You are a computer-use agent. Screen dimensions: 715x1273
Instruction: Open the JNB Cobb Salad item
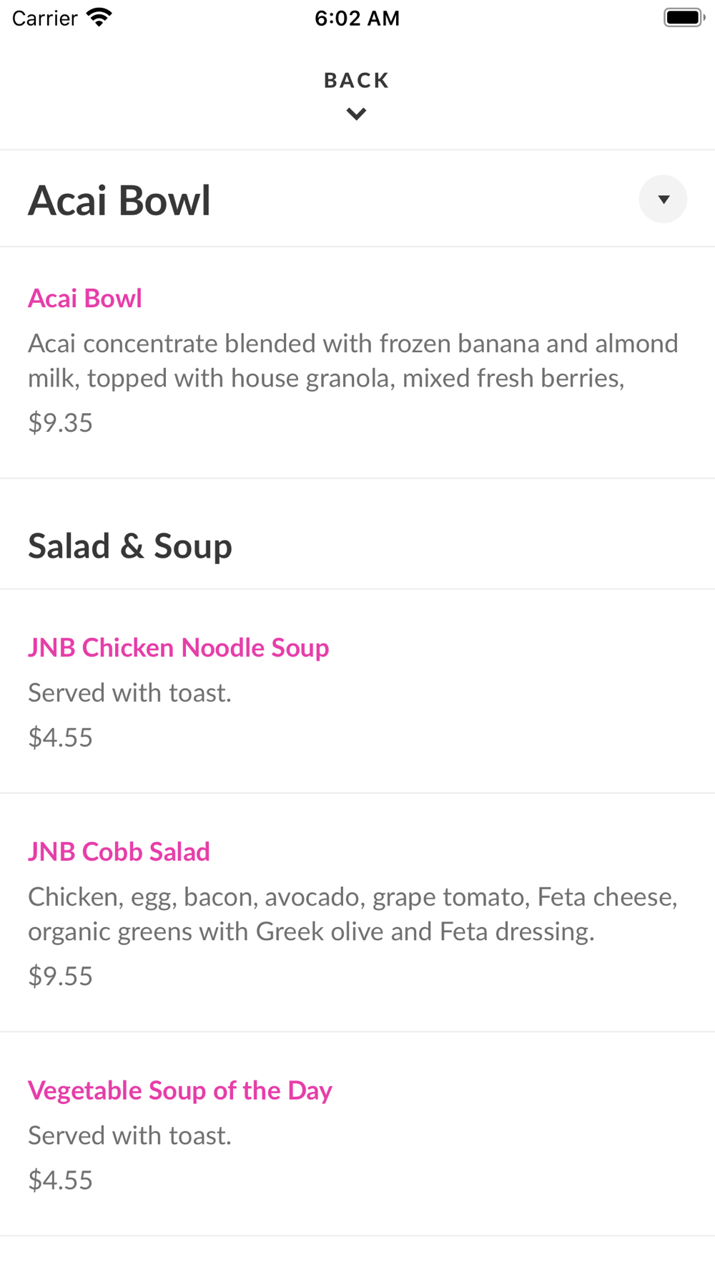coord(119,852)
